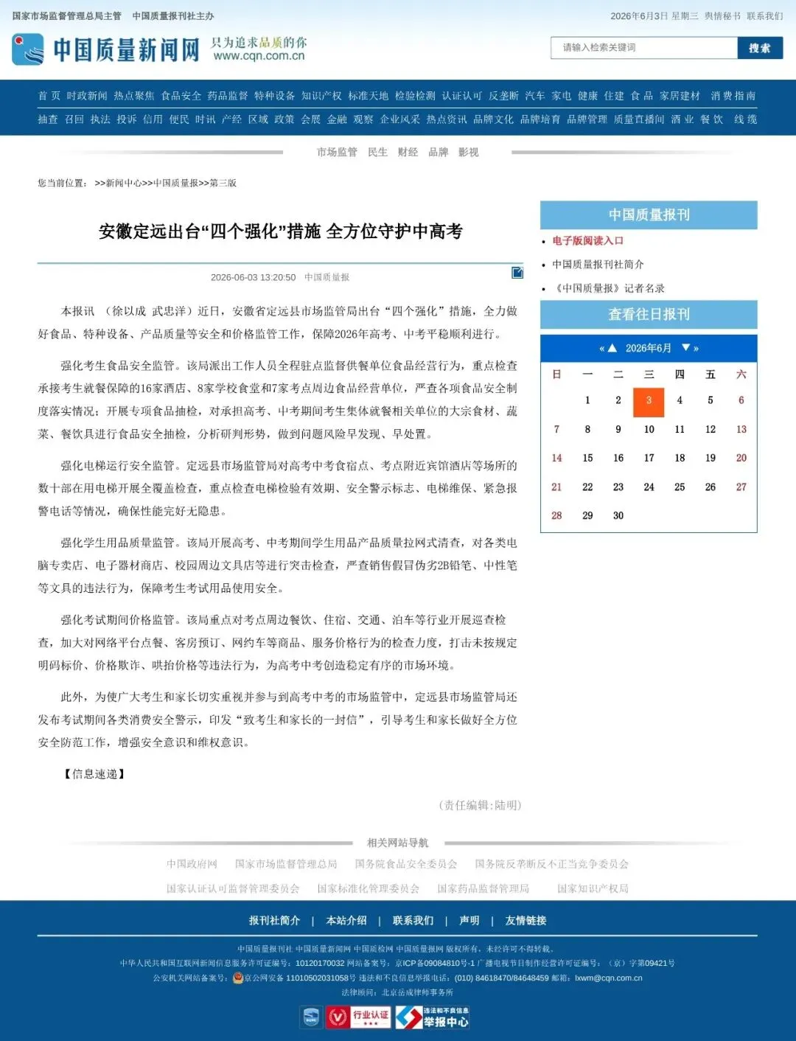Select date 27 in the calendar
Viewport: 796px width, 1041px height.
coord(741,487)
